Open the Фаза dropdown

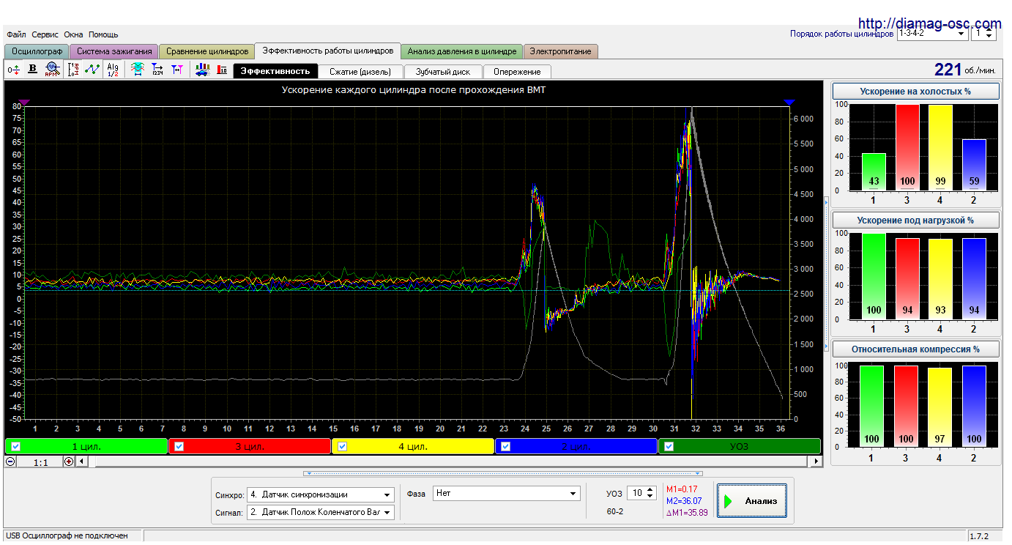coord(506,494)
